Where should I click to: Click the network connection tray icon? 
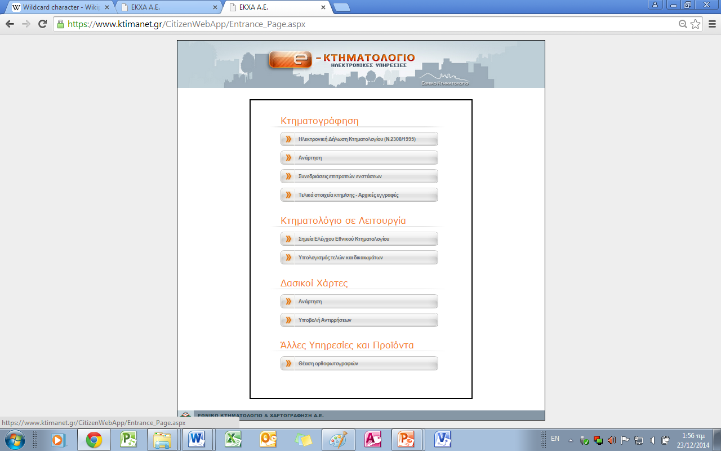[638, 440]
